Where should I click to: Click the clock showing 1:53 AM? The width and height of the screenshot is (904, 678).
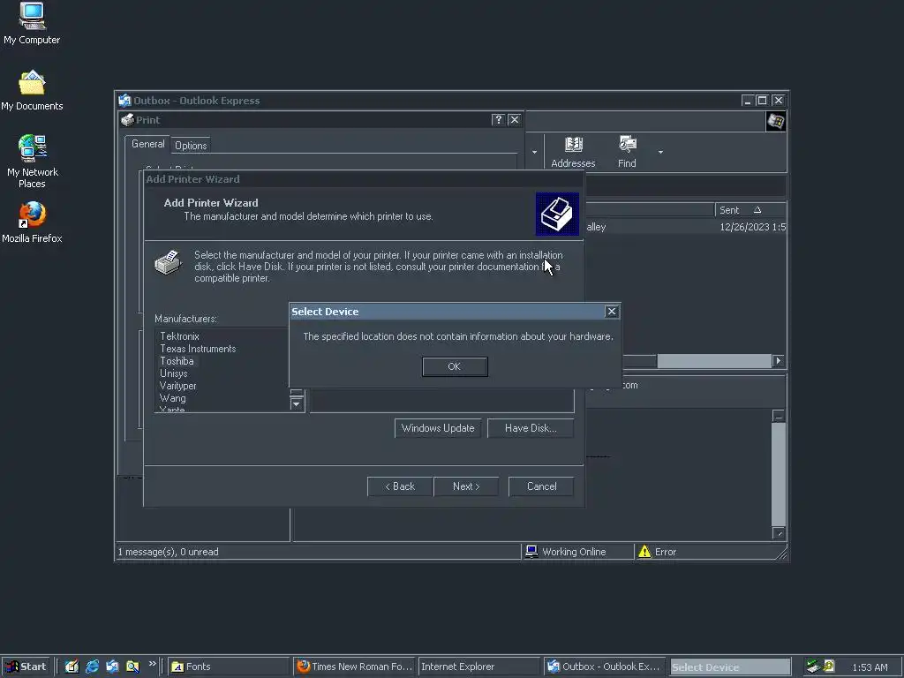[870, 667]
